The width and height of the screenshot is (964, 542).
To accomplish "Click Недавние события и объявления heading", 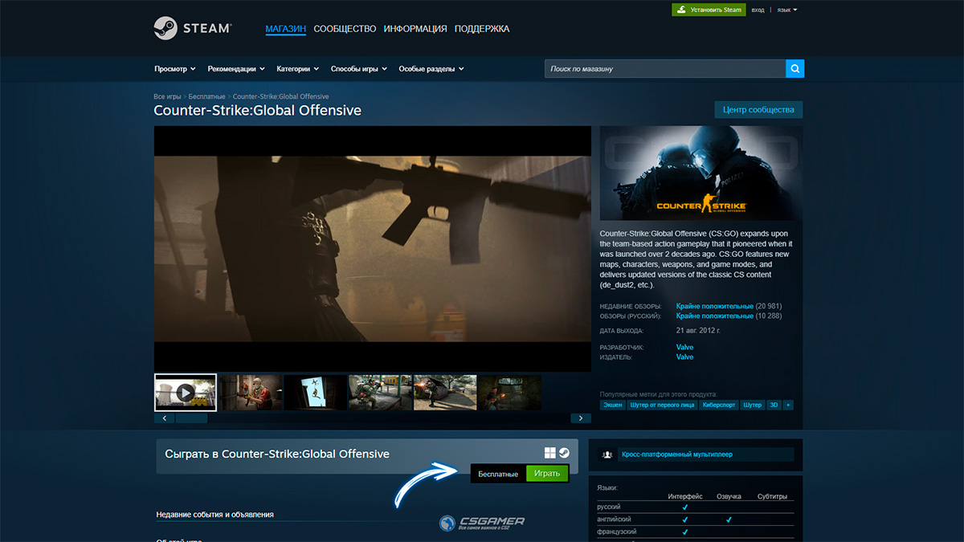I will coord(215,514).
